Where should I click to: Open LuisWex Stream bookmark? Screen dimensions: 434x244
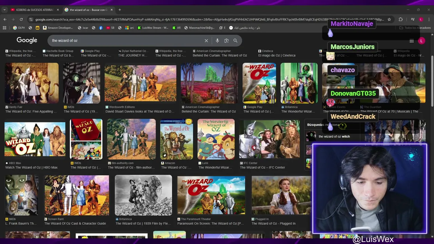pyautogui.click(x=153, y=28)
